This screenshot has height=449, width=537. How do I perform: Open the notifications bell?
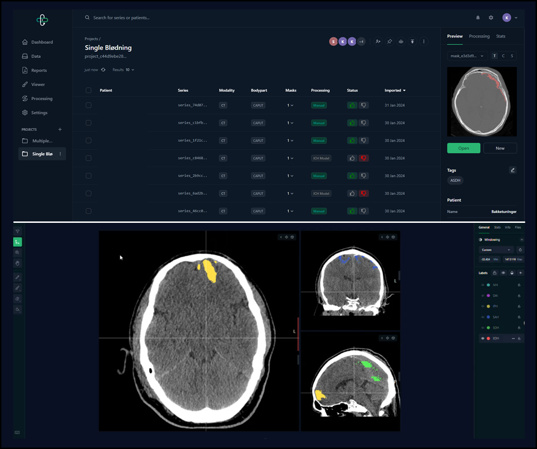click(x=478, y=18)
